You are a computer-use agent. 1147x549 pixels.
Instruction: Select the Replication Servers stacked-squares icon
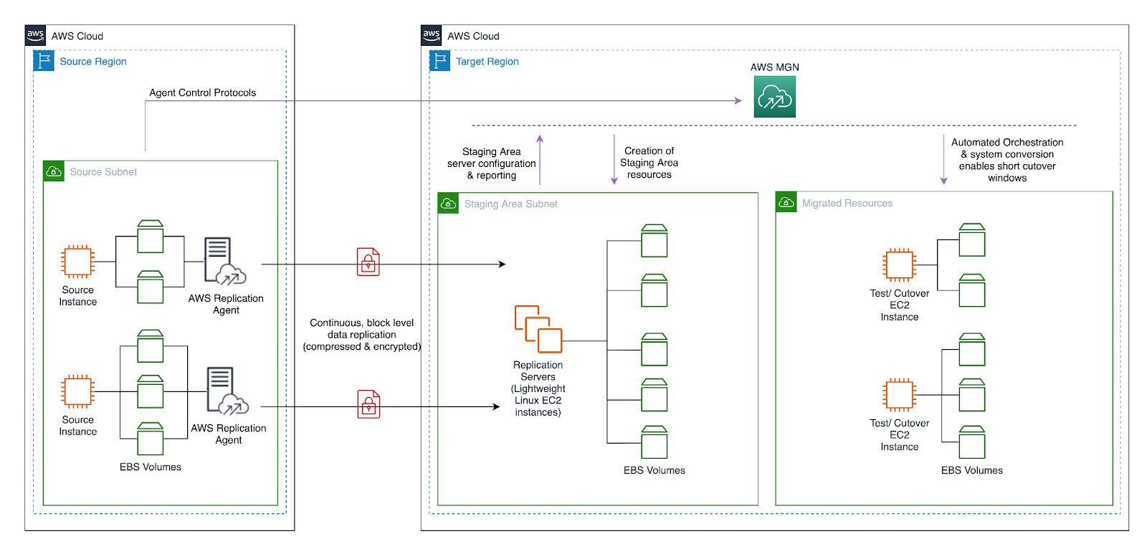(538, 329)
